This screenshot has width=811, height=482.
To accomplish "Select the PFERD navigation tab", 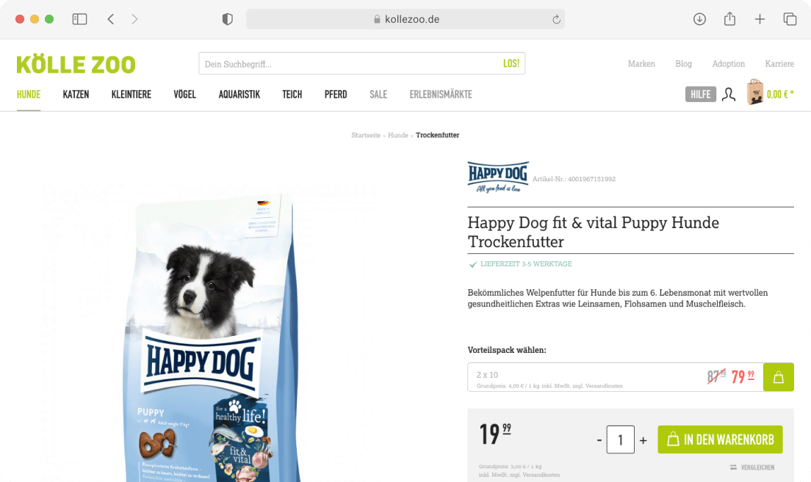I will tap(336, 95).
